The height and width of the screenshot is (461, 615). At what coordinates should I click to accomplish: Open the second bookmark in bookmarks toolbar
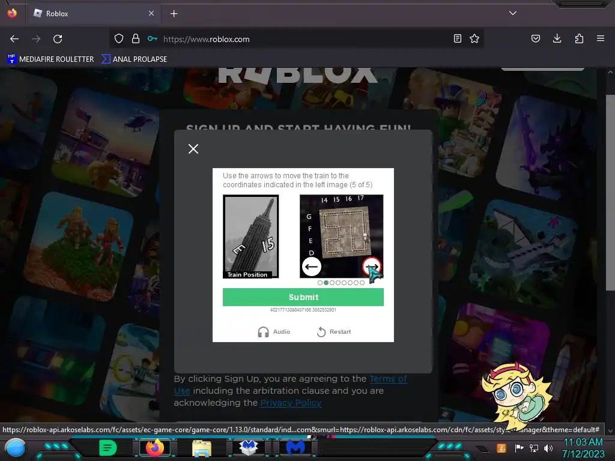point(134,59)
